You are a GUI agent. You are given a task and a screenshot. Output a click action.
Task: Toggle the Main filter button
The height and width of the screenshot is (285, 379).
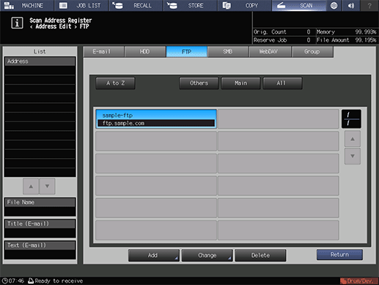point(240,83)
